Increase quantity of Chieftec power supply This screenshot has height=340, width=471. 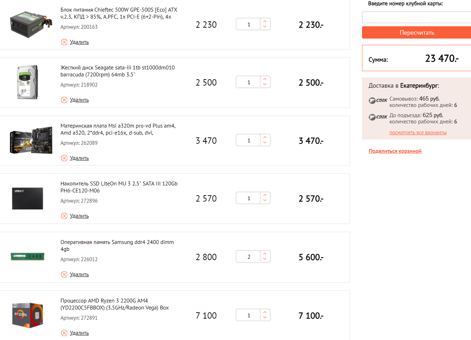(265, 21)
